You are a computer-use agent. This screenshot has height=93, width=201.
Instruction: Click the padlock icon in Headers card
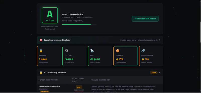pos(41,51)
